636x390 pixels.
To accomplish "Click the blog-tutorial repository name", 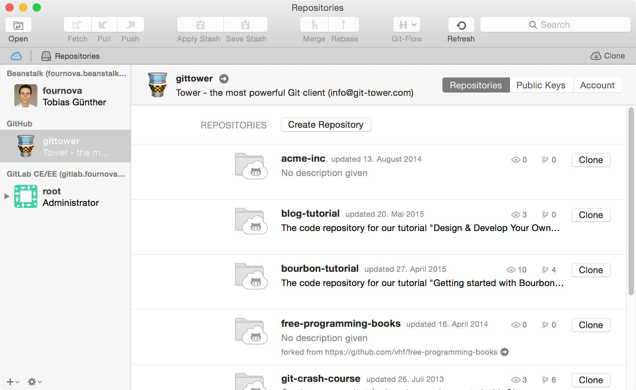I will [310, 214].
